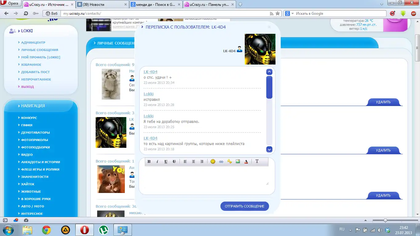
Task: Open the Opera main menu
Action: [x=10, y=4]
